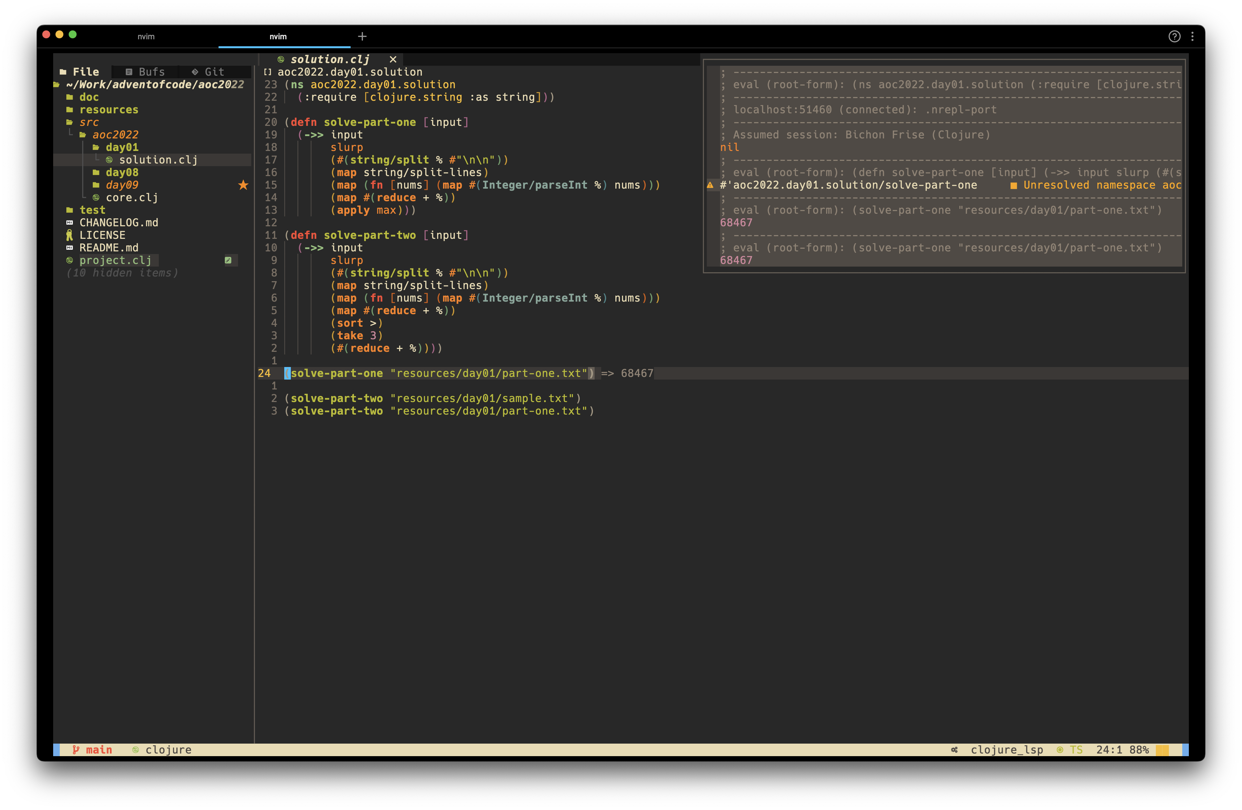Click the File tab folder icon
The height and width of the screenshot is (810, 1242).
tap(63, 72)
